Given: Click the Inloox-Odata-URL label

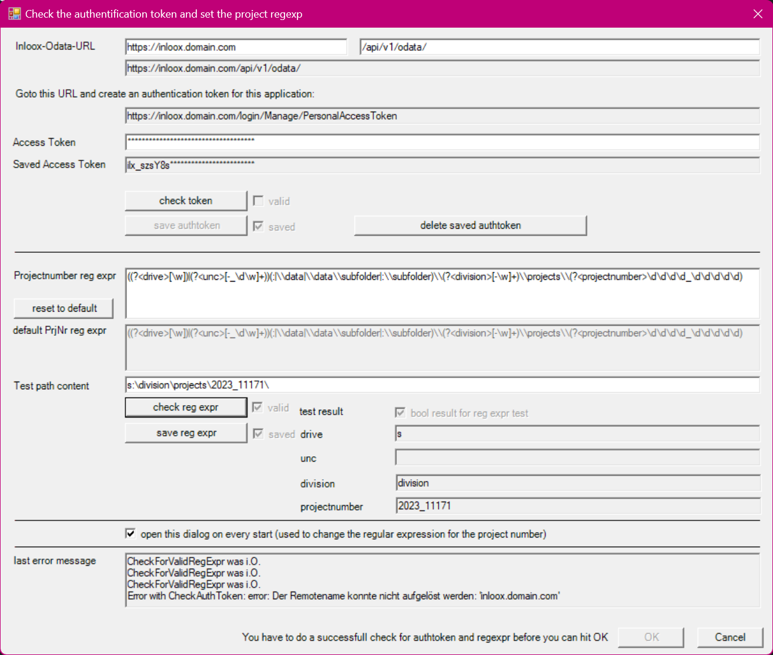Looking at the screenshot, I should tap(55, 46).
